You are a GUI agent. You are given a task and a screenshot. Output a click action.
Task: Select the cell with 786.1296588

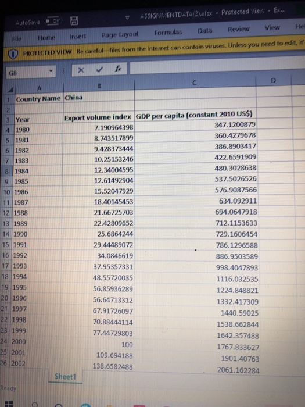pos(196,245)
